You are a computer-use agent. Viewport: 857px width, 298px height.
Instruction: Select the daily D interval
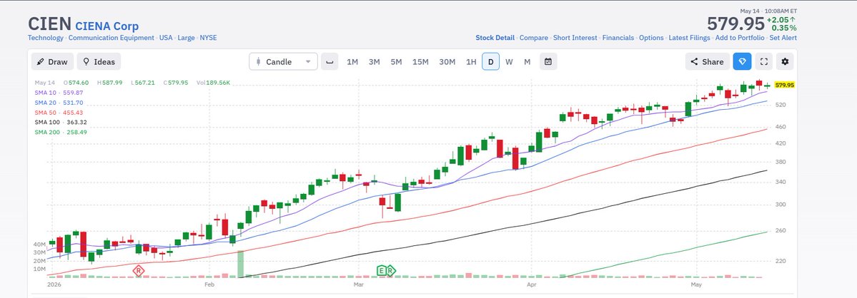[491, 61]
